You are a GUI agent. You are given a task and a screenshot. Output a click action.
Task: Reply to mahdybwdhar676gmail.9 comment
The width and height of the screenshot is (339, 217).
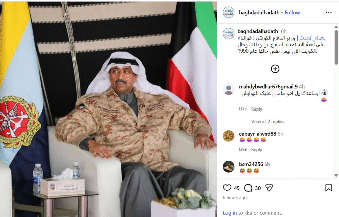click(257, 109)
